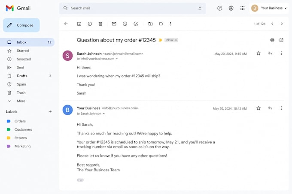Star the Your Business reply message

click(259, 108)
